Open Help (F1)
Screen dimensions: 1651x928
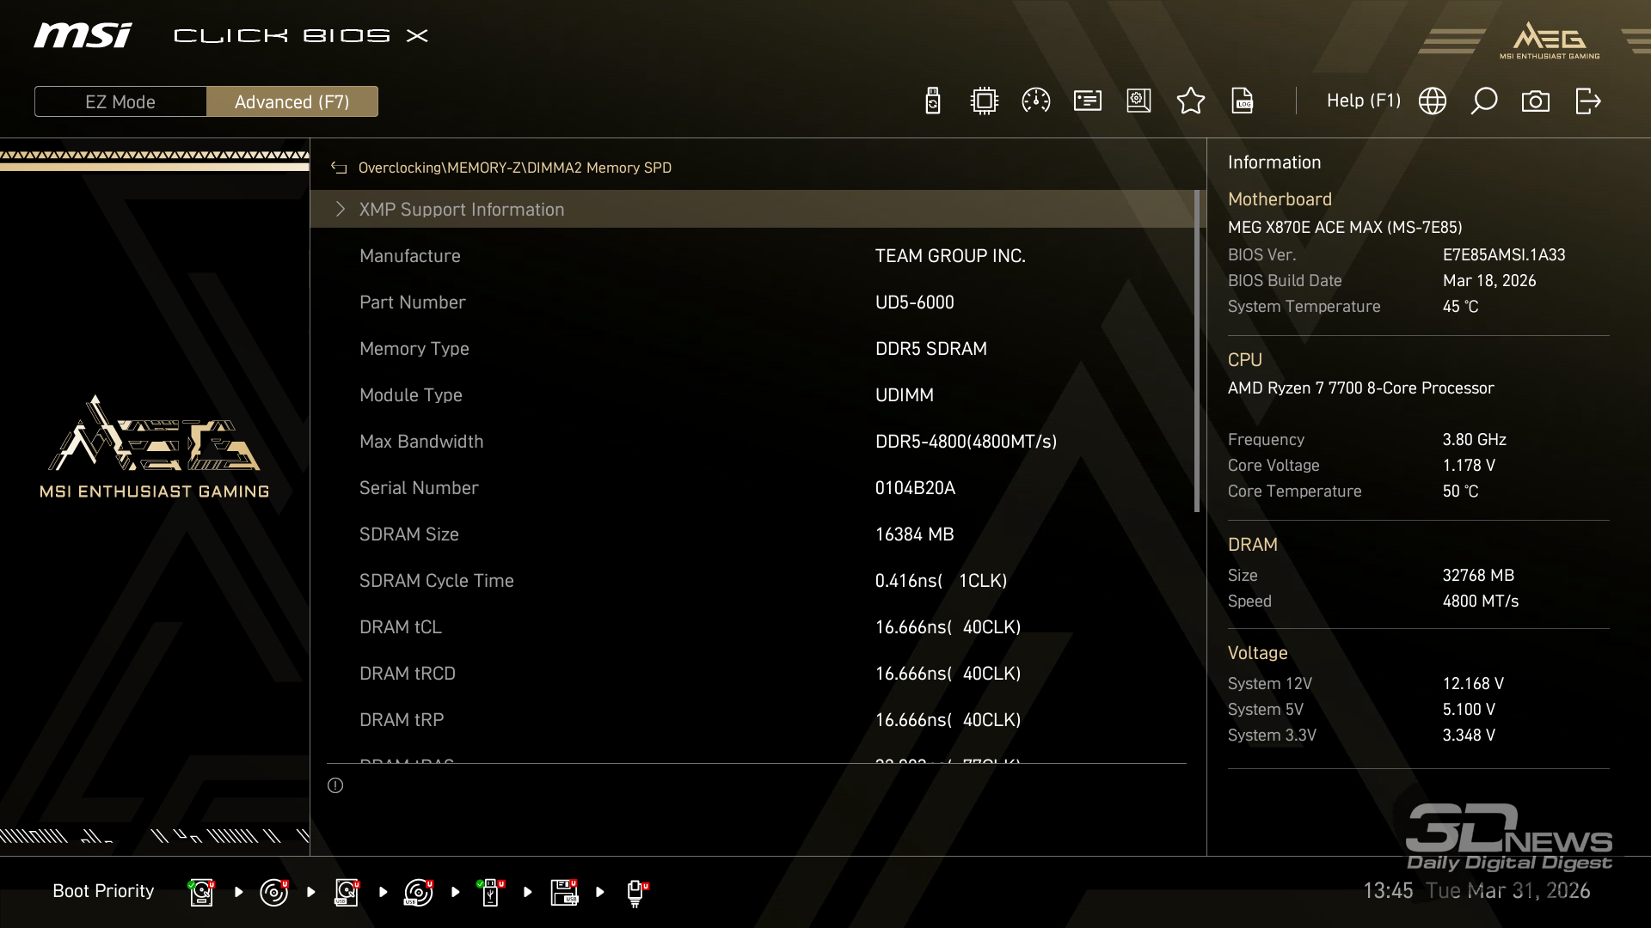point(1363,101)
